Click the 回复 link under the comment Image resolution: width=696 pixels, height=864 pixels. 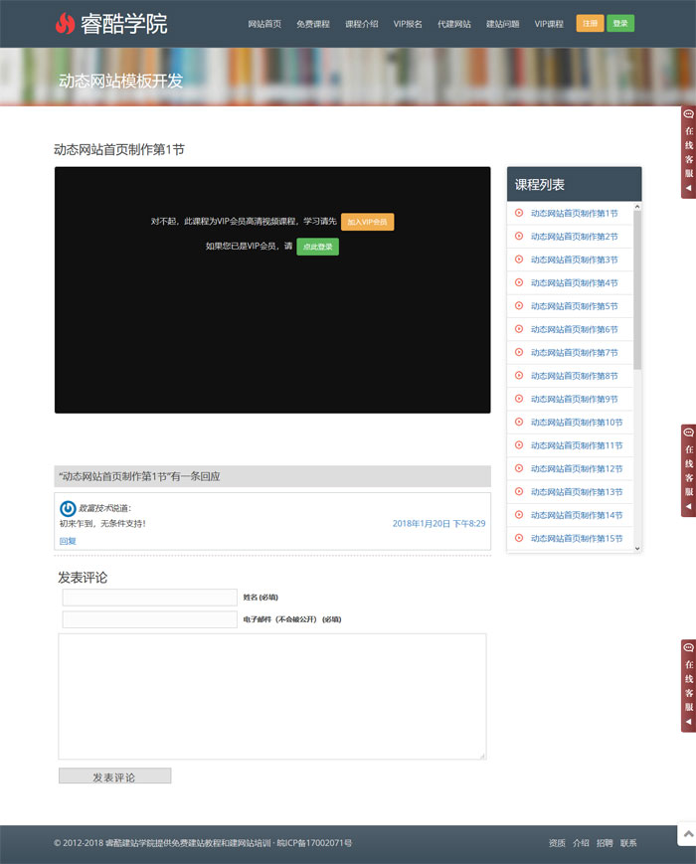click(68, 541)
